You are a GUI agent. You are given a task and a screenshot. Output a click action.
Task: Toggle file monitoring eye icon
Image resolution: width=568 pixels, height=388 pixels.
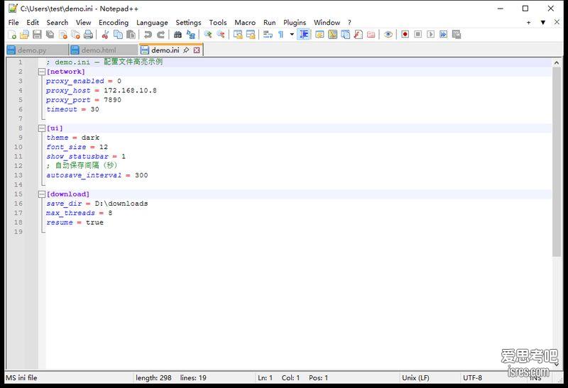coord(388,35)
